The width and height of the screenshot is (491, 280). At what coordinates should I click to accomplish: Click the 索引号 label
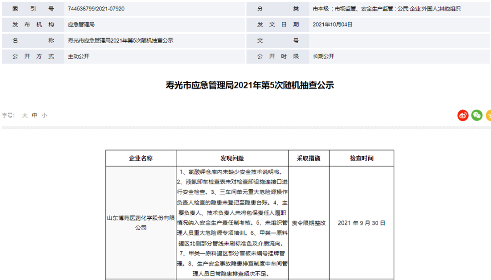pos(33,9)
